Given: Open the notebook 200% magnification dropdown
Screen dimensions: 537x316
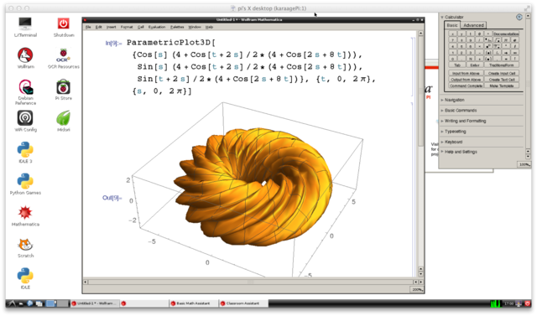Looking at the screenshot, I should pos(417,289).
